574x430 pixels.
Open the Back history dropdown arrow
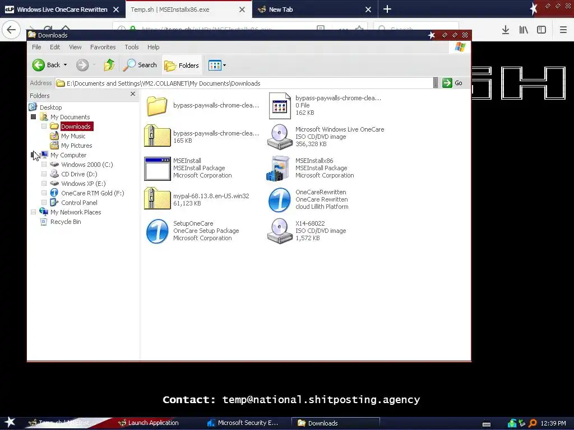coord(65,65)
